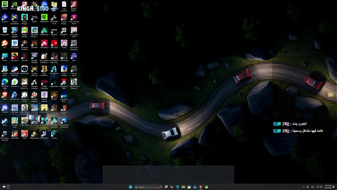The height and width of the screenshot is (190, 337).
Task: Select the SCP Secret Laboratory icon
Action: coord(74,45)
